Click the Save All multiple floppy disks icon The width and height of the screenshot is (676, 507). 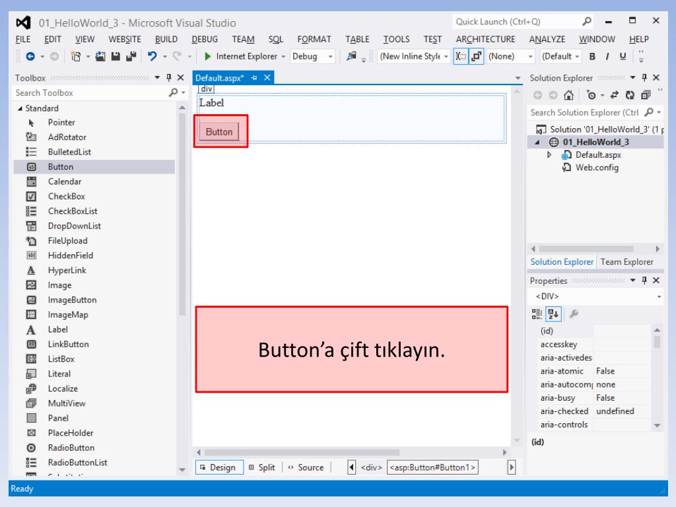coord(131,56)
